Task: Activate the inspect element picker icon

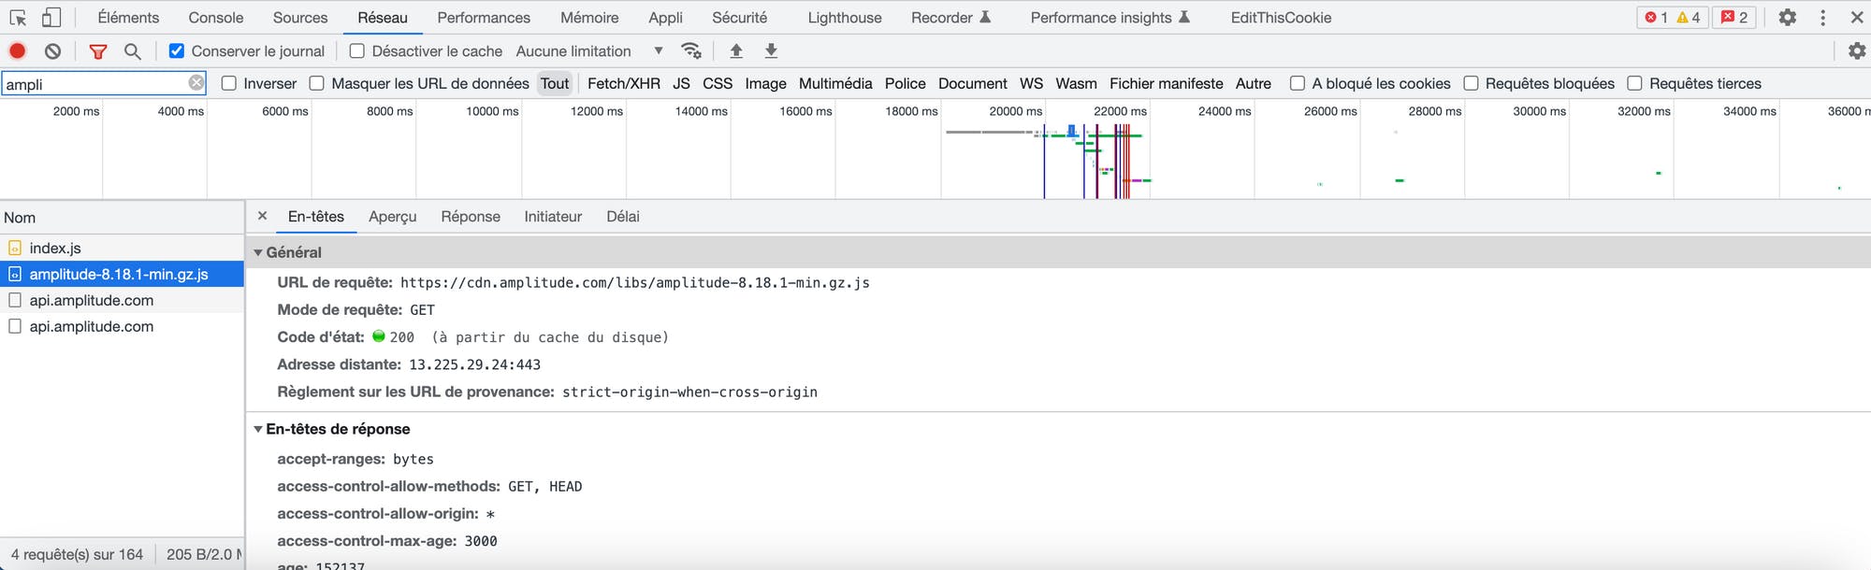Action: point(18,18)
